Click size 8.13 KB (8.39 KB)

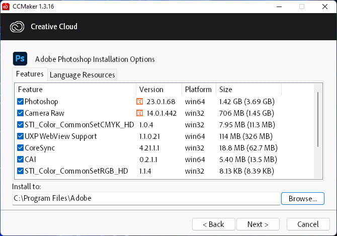coord(246,171)
